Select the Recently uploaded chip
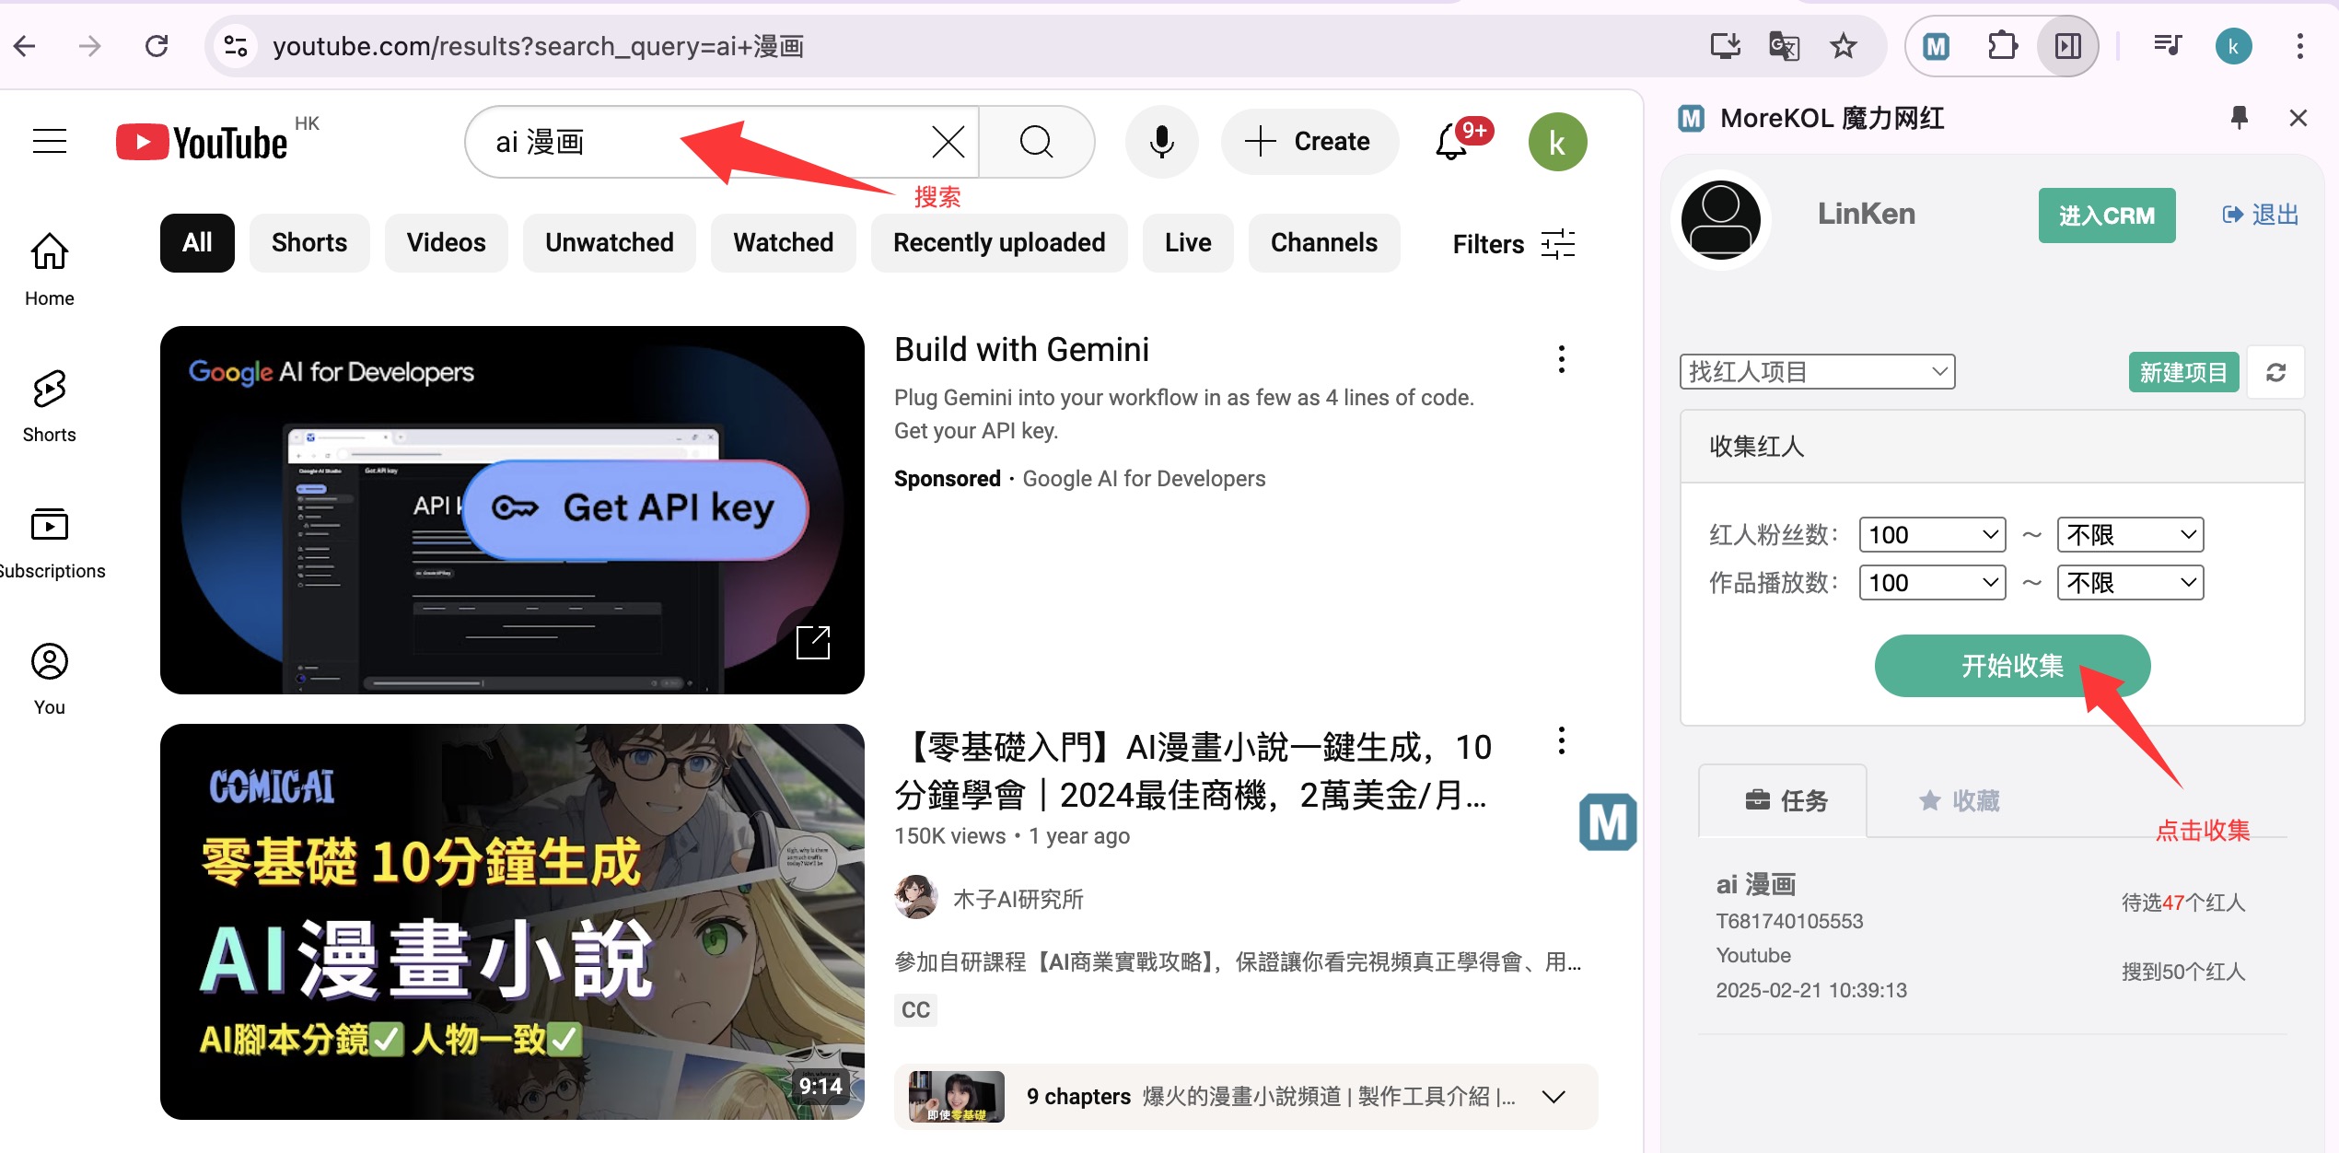The height and width of the screenshot is (1153, 2339). point(999,243)
